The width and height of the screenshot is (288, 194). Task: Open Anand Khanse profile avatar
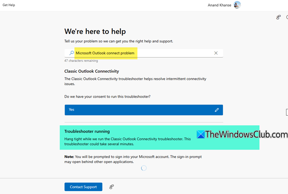point(237,5)
